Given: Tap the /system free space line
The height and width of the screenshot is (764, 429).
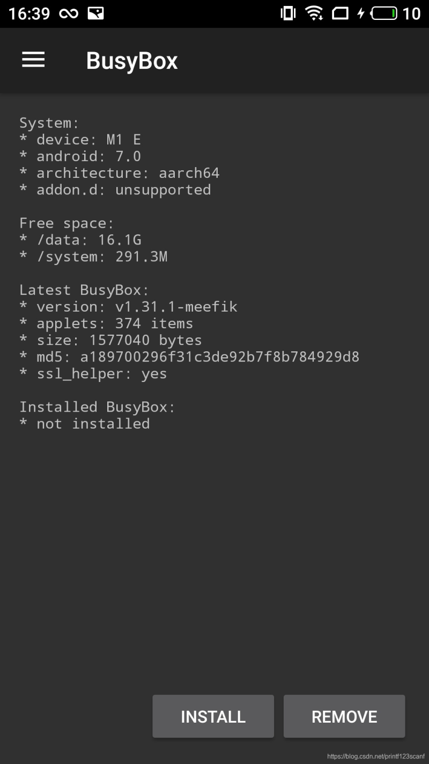Looking at the screenshot, I should click(93, 257).
